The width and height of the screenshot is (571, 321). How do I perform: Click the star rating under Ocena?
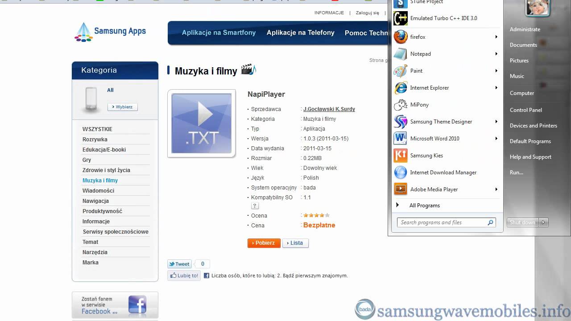tap(316, 215)
